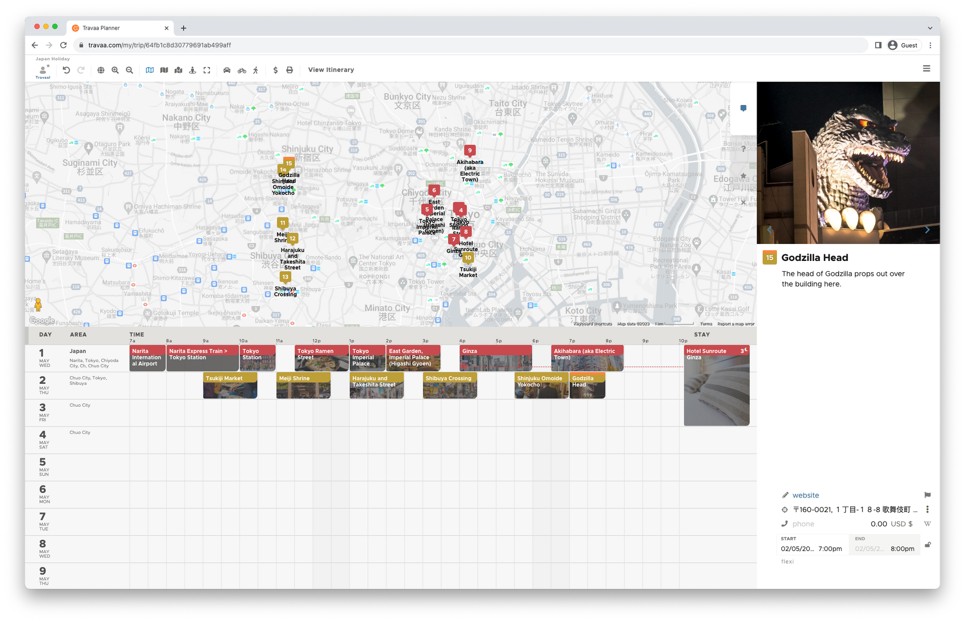Switch travel mode to bicycle

(241, 70)
